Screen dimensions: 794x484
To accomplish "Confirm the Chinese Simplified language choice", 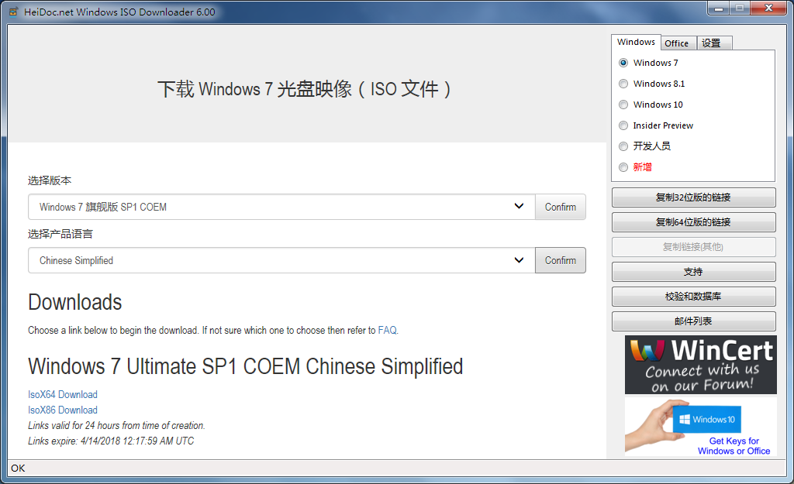I will point(561,260).
